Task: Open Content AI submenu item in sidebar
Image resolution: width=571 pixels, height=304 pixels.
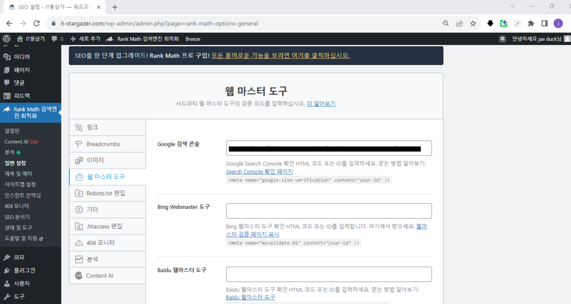Action: click(21, 142)
